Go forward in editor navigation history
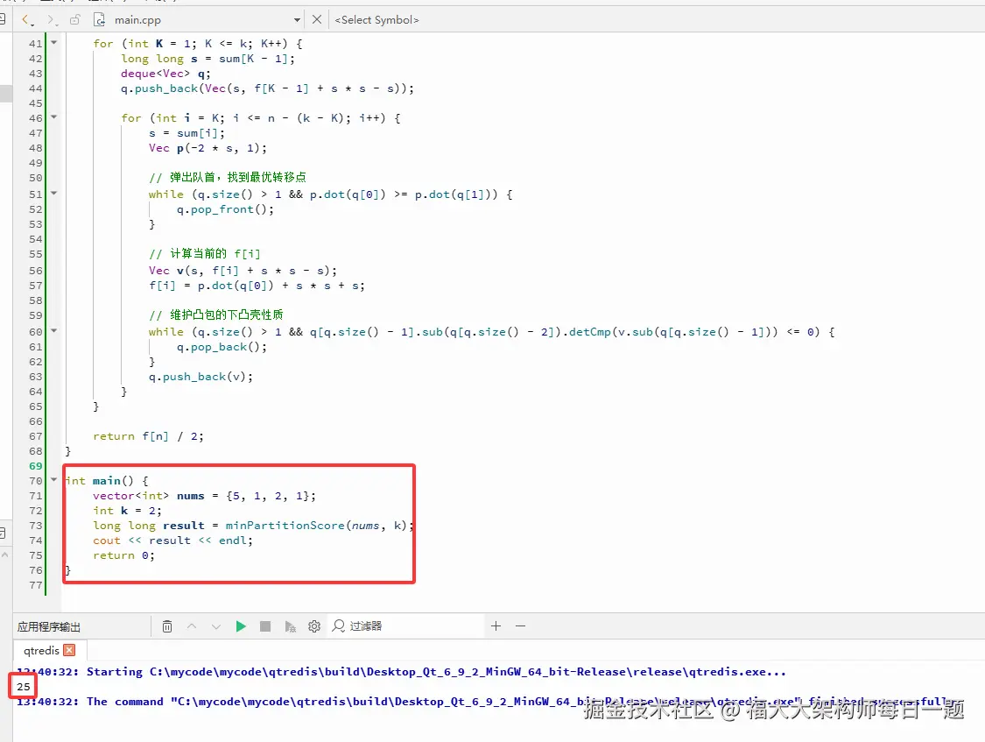 pyautogui.click(x=53, y=20)
